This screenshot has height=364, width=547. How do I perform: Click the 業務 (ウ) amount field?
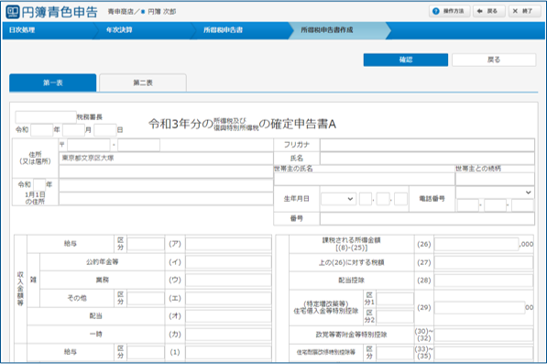pyautogui.click(x=228, y=280)
